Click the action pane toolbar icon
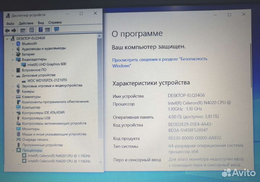Screen dimensions: 260x182 point(47,30)
